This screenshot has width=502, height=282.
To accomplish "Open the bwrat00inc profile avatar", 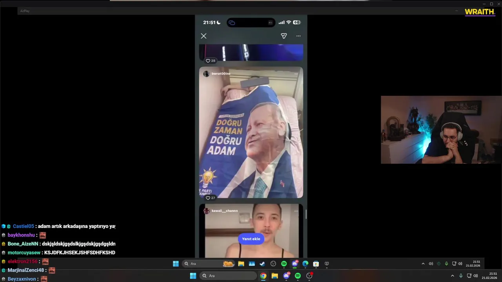I will 206,74.
